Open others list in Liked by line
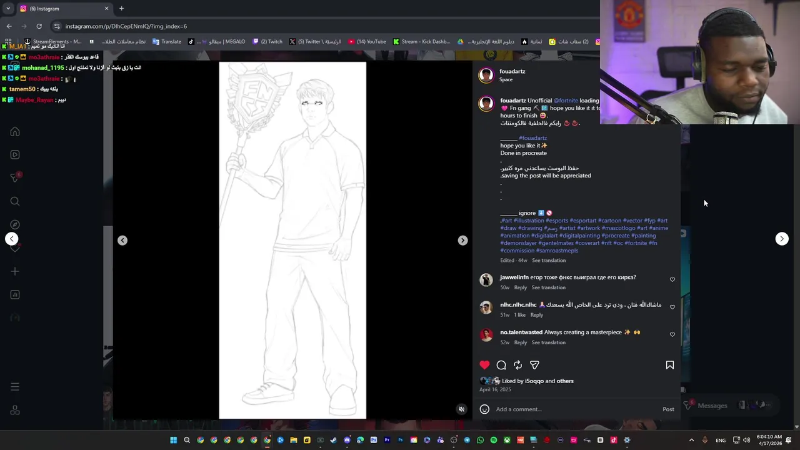Image resolution: width=800 pixels, height=450 pixels. [x=565, y=381]
